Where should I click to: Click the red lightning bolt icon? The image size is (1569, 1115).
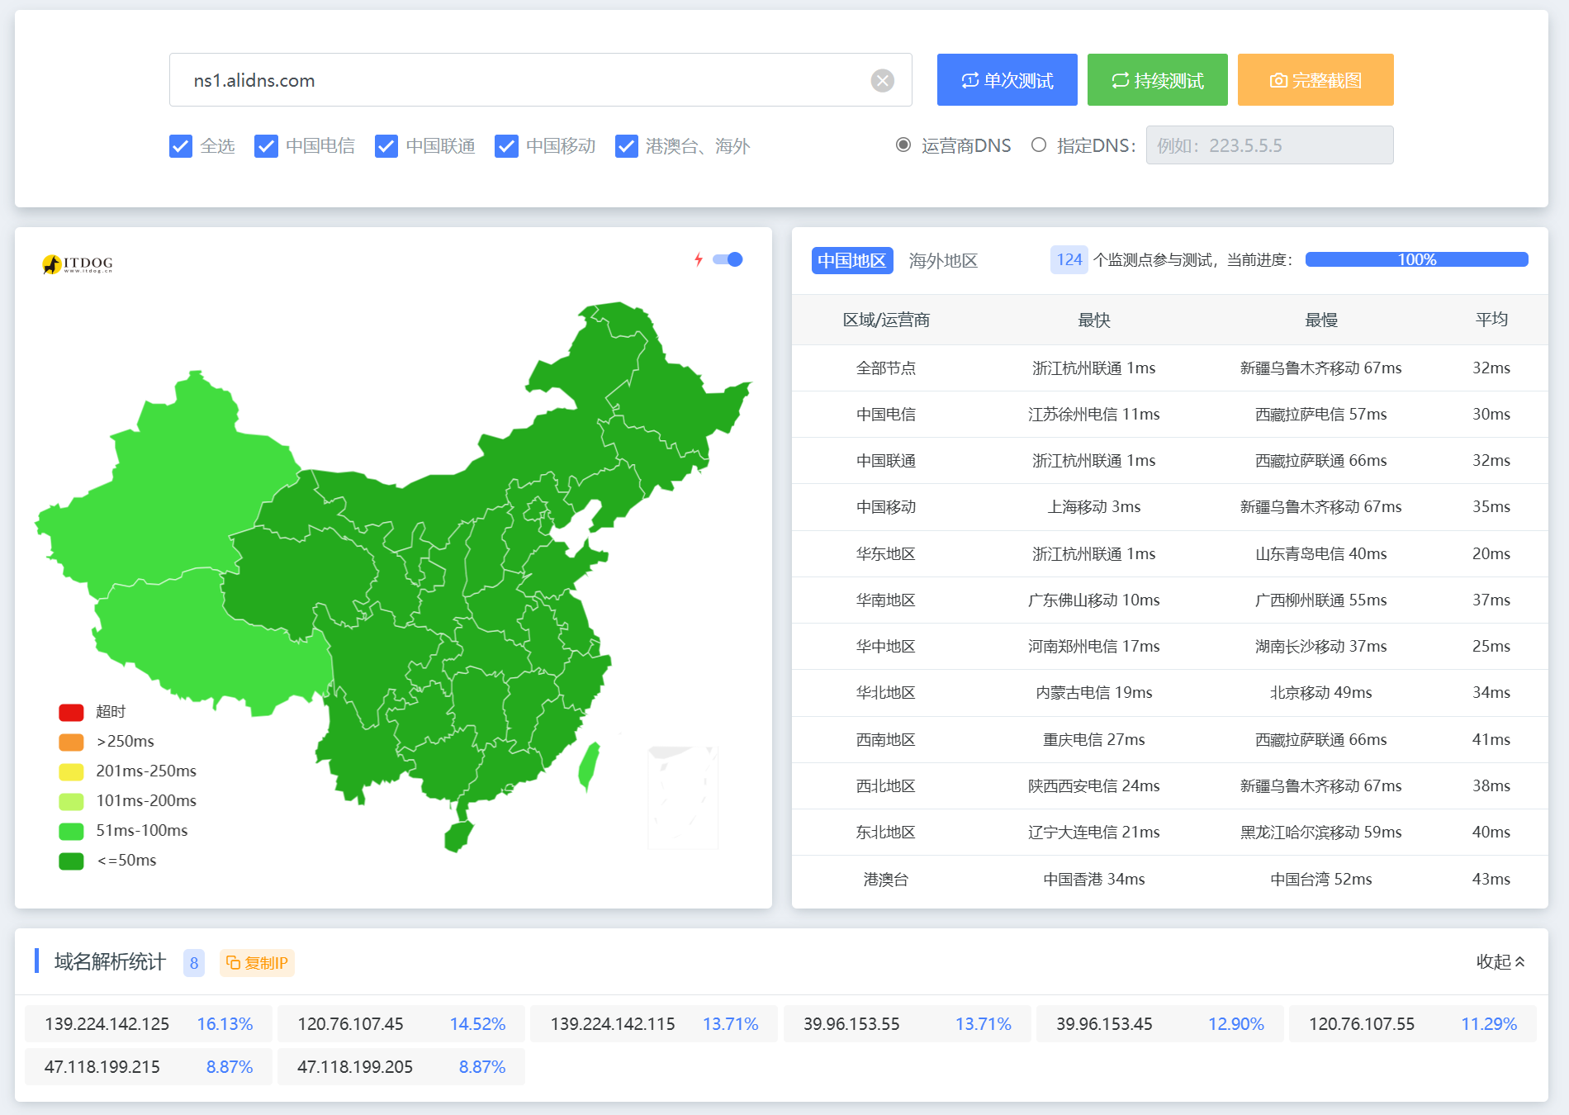699,259
